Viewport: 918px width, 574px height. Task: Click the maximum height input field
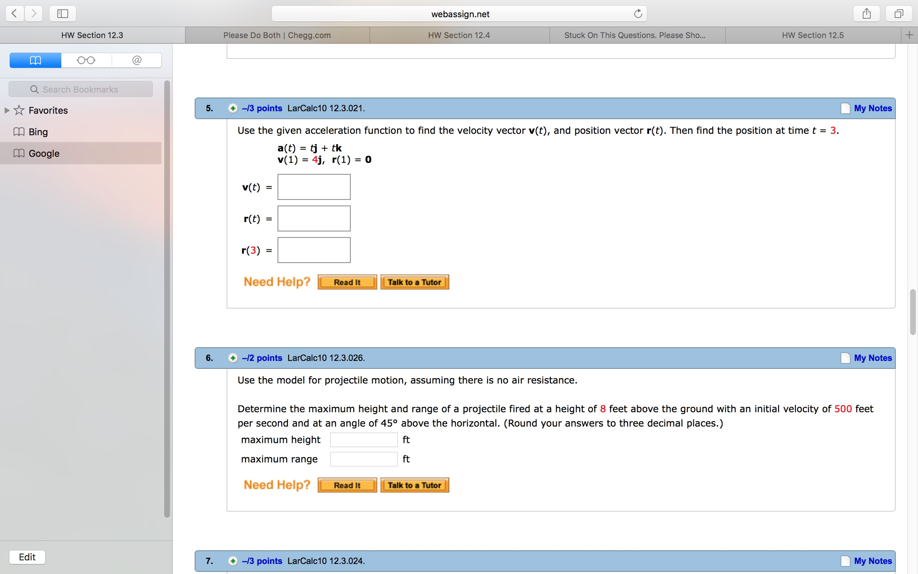[364, 440]
